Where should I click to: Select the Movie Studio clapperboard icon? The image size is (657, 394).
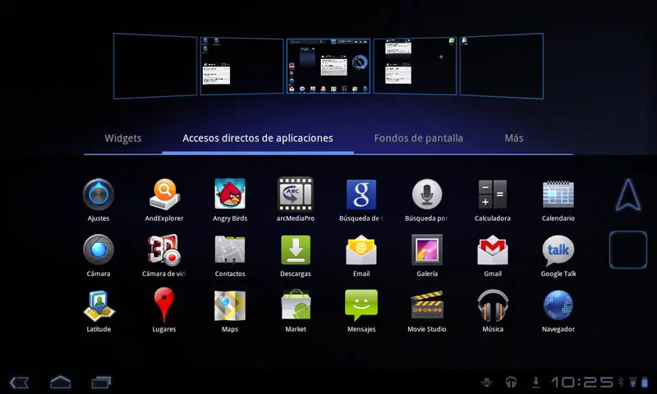[x=427, y=305]
